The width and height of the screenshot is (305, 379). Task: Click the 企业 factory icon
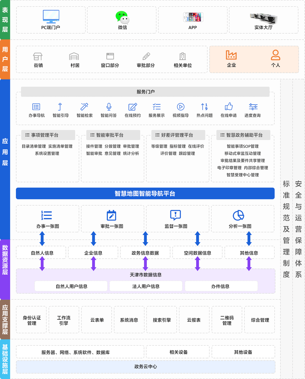click(x=231, y=55)
